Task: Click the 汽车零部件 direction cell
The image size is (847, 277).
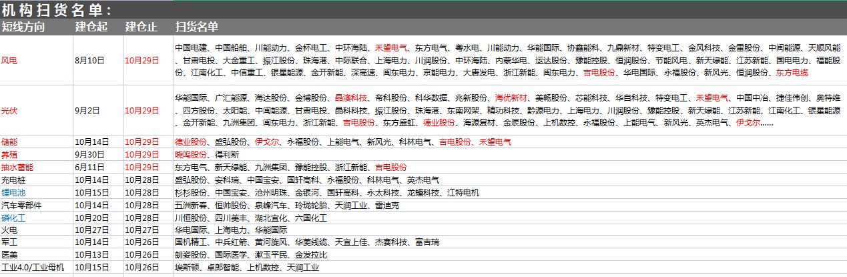Action: tap(36, 205)
